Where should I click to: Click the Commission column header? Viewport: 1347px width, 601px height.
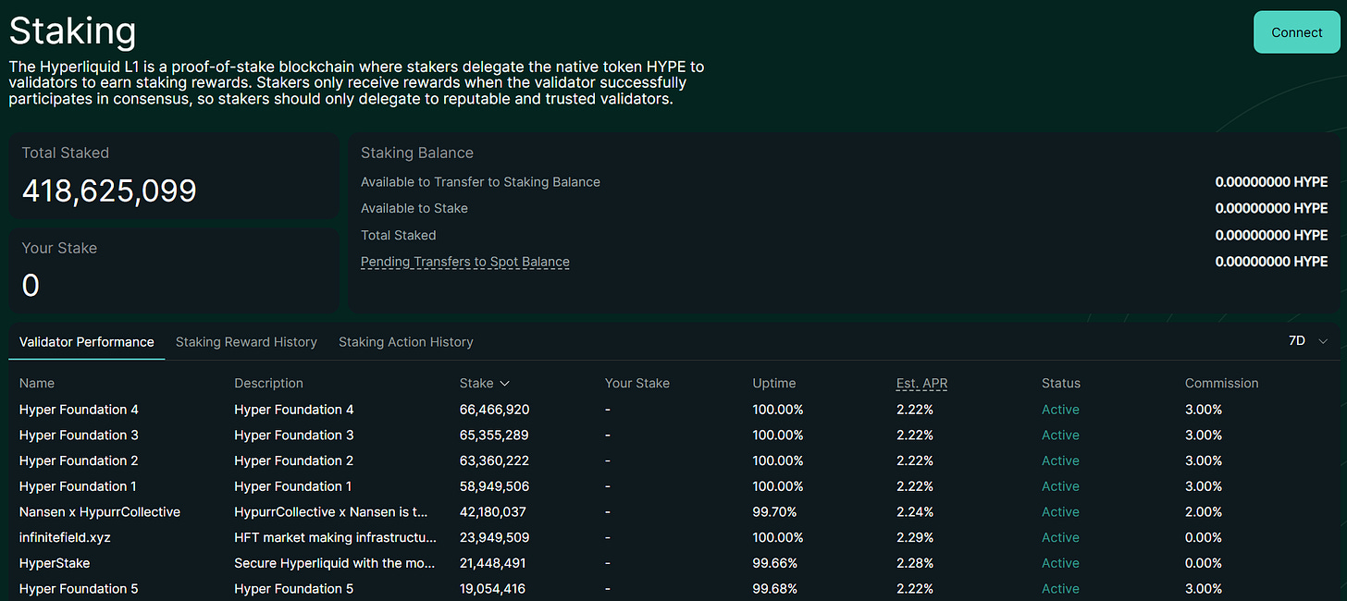[x=1222, y=383]
